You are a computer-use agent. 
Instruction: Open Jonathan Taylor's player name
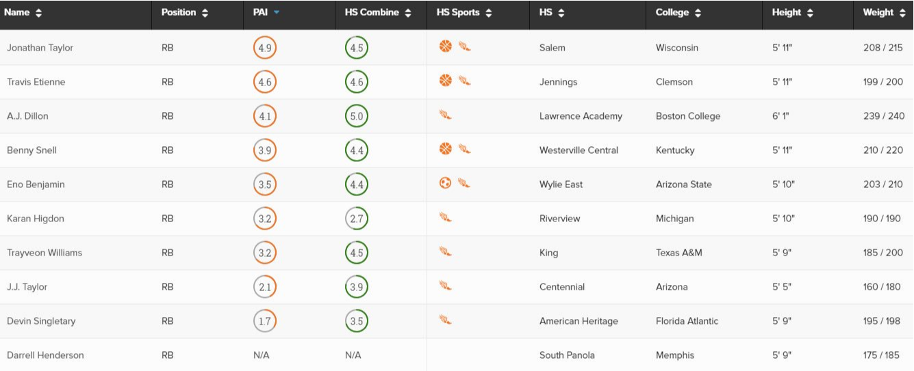[40, 48]
